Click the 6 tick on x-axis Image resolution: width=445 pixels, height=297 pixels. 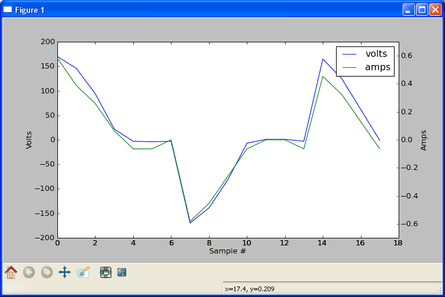[x=171, y=243]
